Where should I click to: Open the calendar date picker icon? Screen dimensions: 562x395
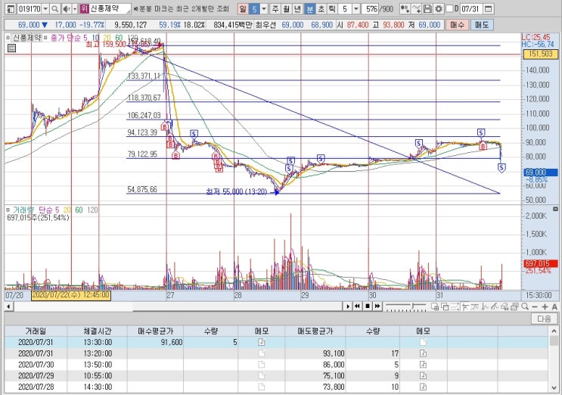(488, 9)
